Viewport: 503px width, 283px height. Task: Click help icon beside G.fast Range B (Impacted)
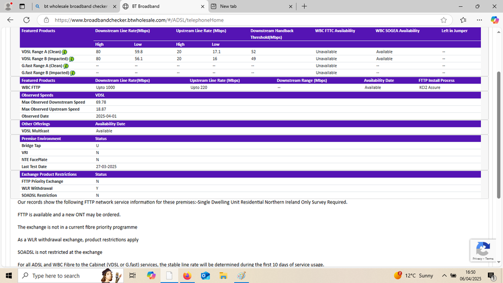click(x=73, y=73)
